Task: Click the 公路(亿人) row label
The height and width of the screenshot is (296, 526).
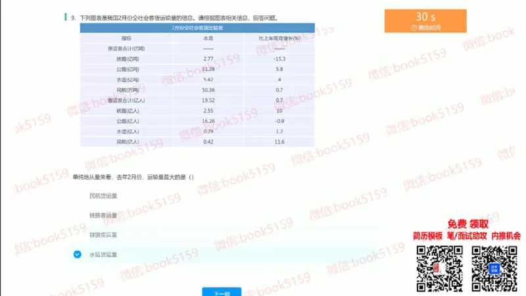Action: point(128,121)
